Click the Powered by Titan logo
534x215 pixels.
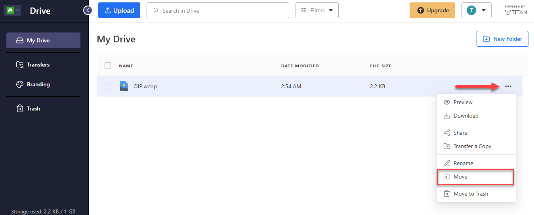tap(516, 10)
